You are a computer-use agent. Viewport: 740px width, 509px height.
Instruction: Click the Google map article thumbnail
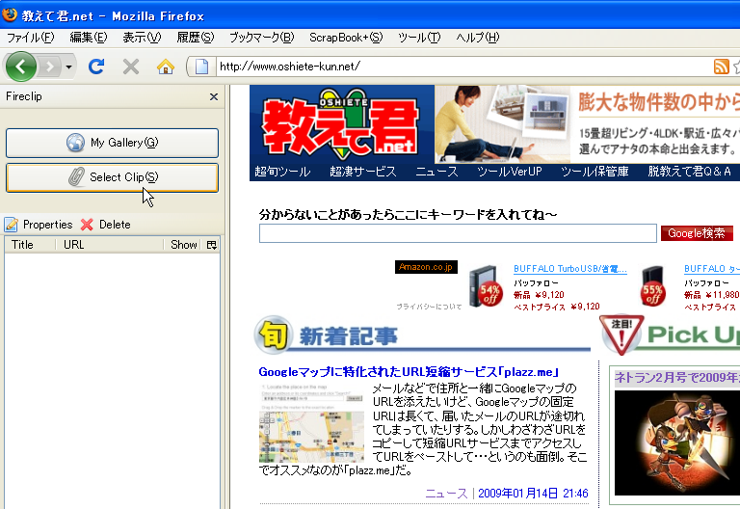pyautogui.click(x=311, y=423)
